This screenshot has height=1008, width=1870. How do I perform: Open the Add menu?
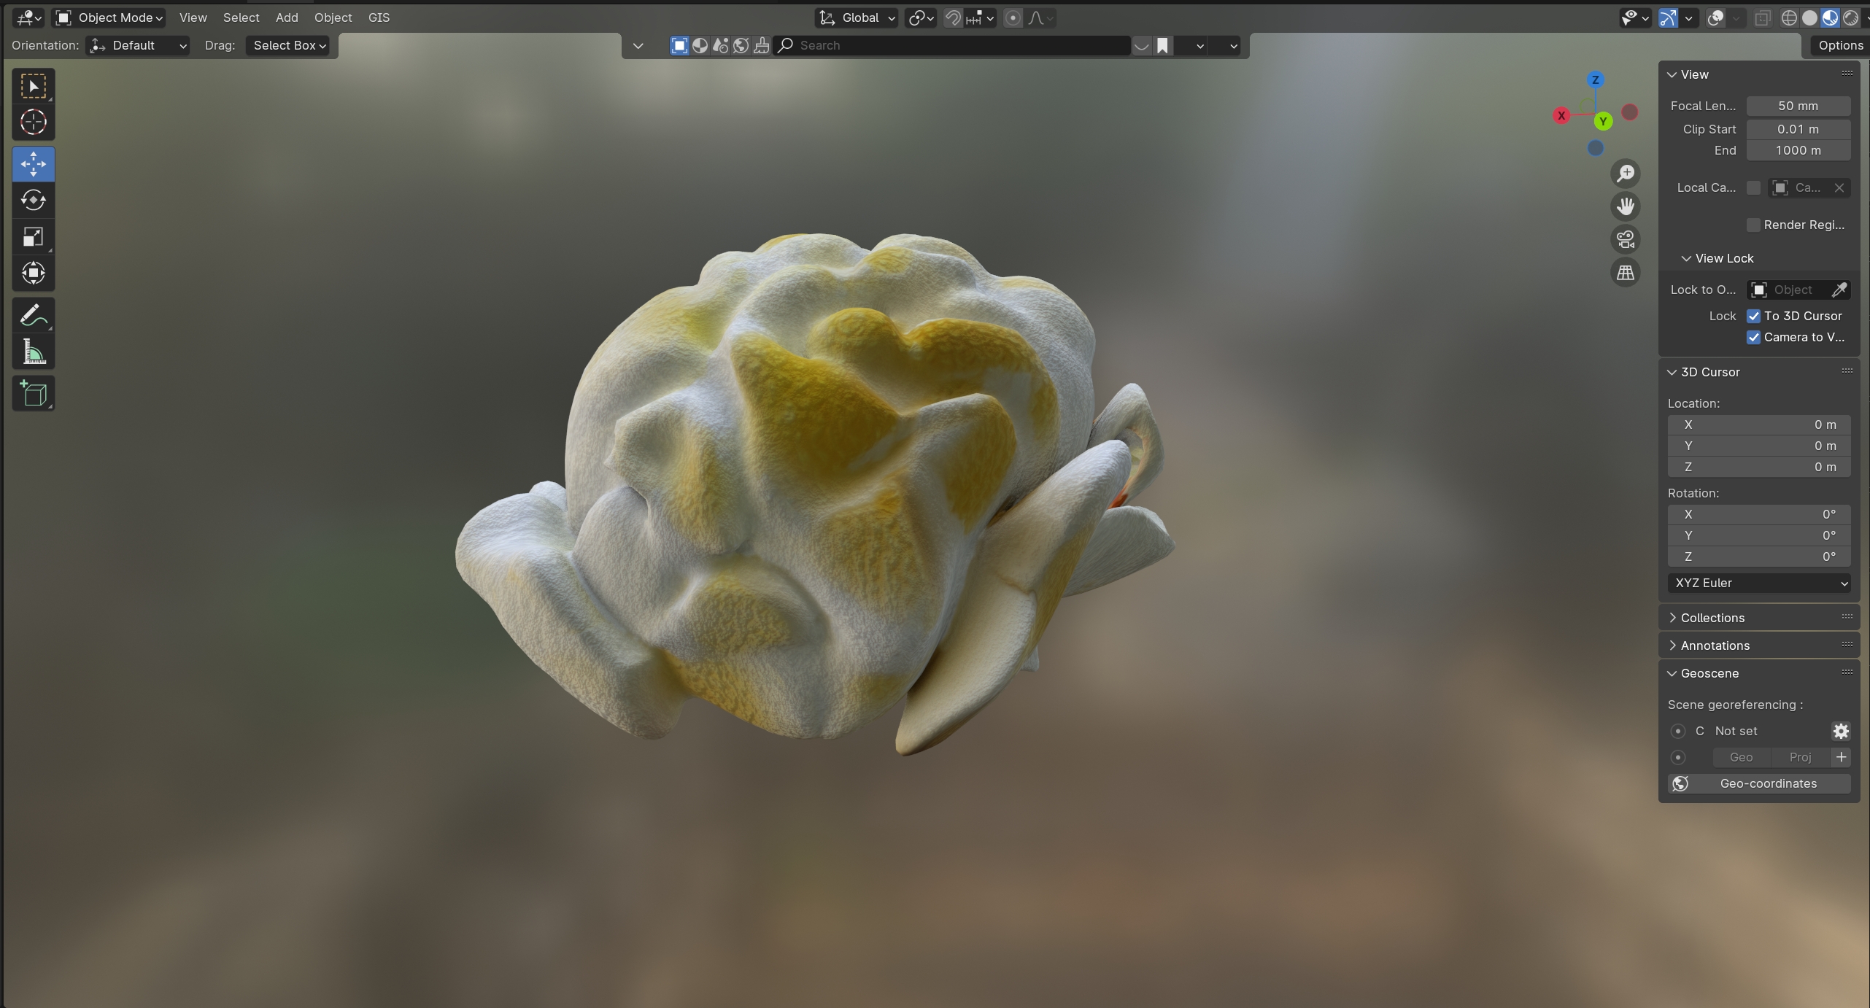coord(286,18)
